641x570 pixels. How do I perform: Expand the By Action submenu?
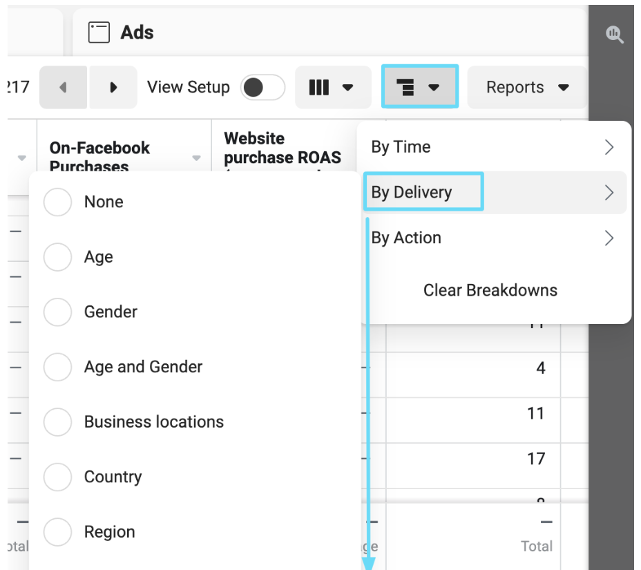click(x=495, y=238)
